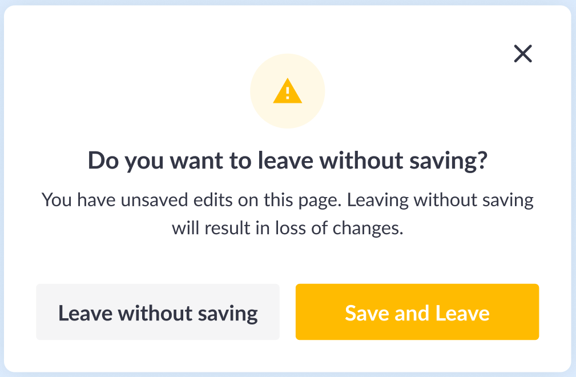576x377 pixels.
Task: Choose Leave without saving
Action: tap(158, 312)
